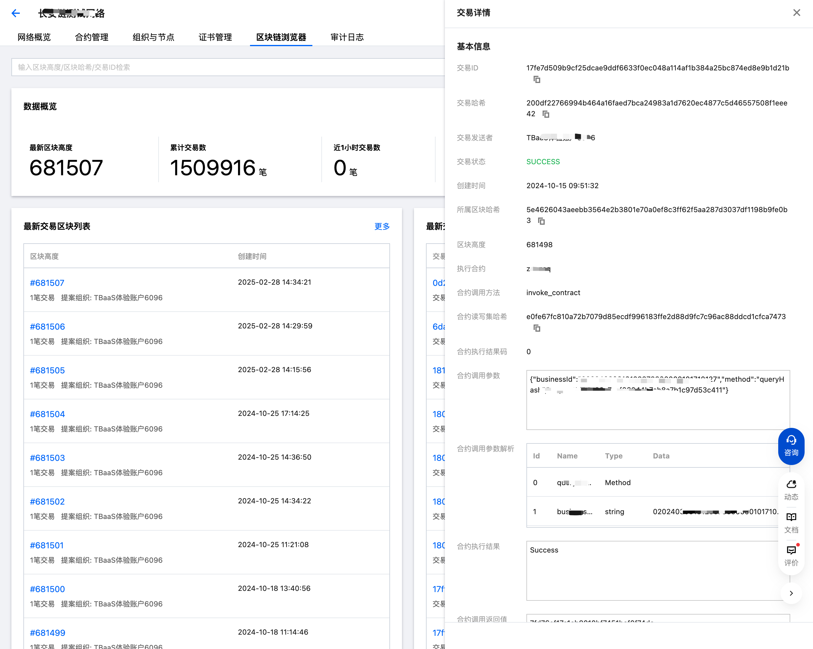The width and height of the screenshot is (813, 649).
Task: Open the 动态 updates icon
Action: click(791, 490)
